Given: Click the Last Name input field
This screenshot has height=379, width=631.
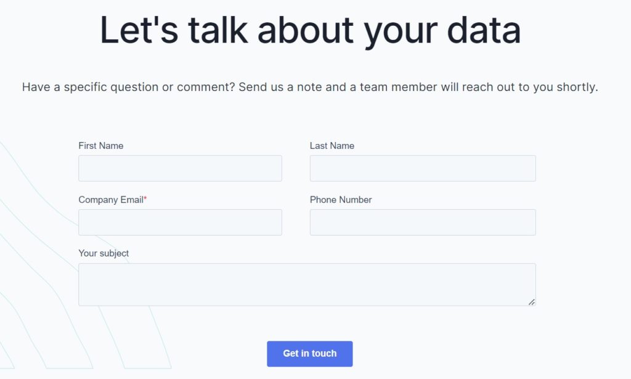Looking at the screenshot, I should click(422, 168).
